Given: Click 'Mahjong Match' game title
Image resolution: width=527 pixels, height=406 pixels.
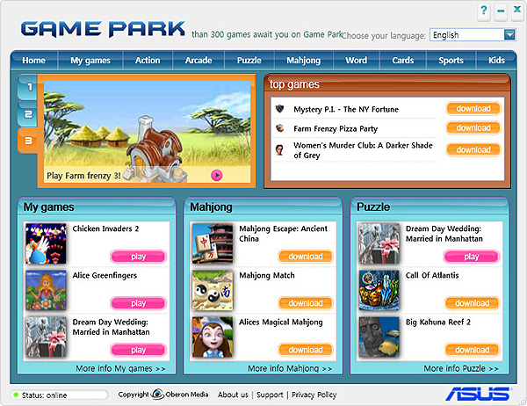Looking at the screenshot, I should coord(266,276).
